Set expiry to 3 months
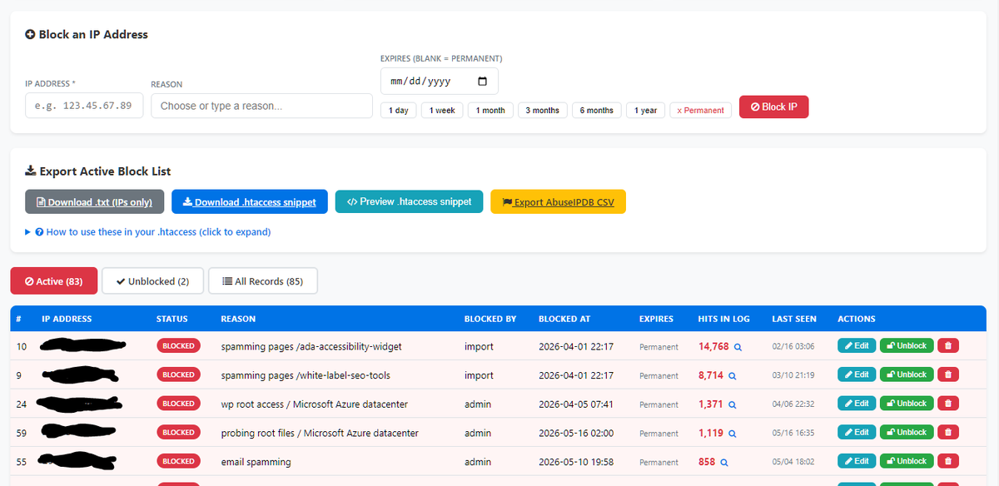 pyautogui.click(x=543, y=110)
